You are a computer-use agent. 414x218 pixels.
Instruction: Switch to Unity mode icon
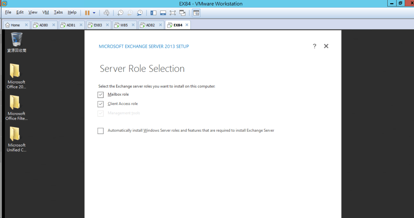click(183, 13)
